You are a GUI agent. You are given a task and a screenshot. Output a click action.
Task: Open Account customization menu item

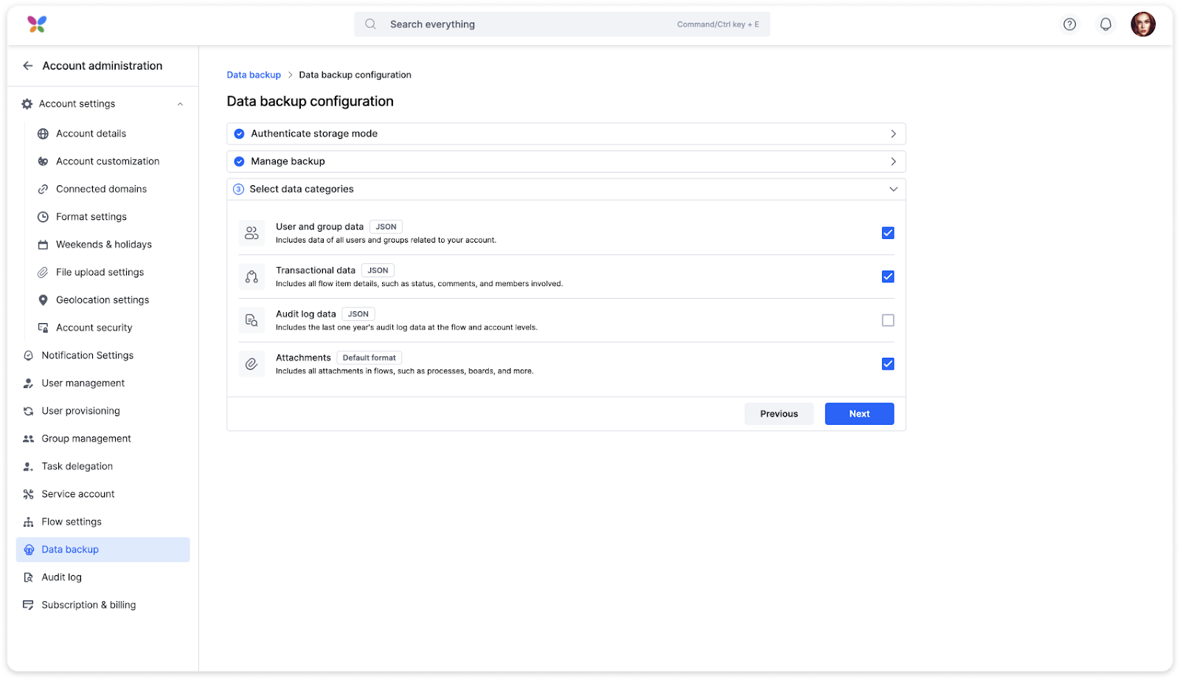(x=107, y=162)
